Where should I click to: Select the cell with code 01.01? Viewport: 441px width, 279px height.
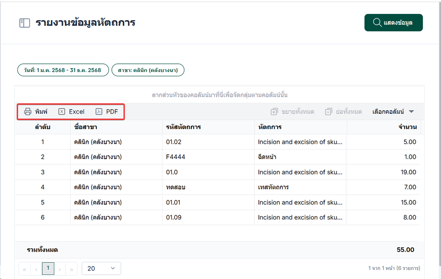(209, 202)
